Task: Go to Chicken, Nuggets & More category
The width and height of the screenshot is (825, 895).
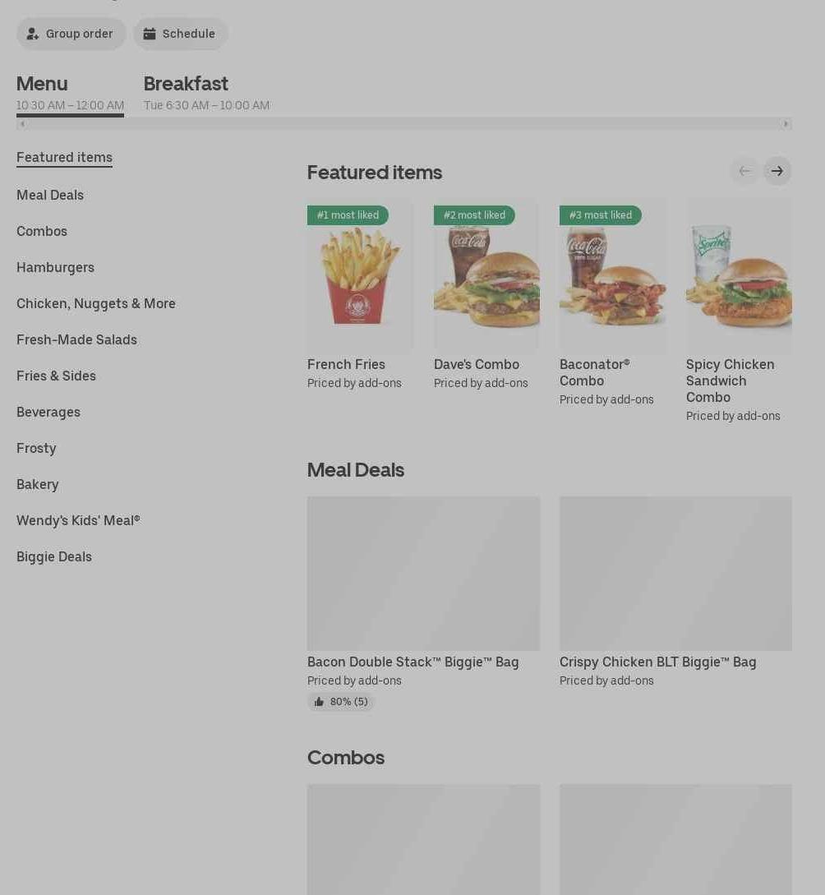Action: [x=96, y=303]
